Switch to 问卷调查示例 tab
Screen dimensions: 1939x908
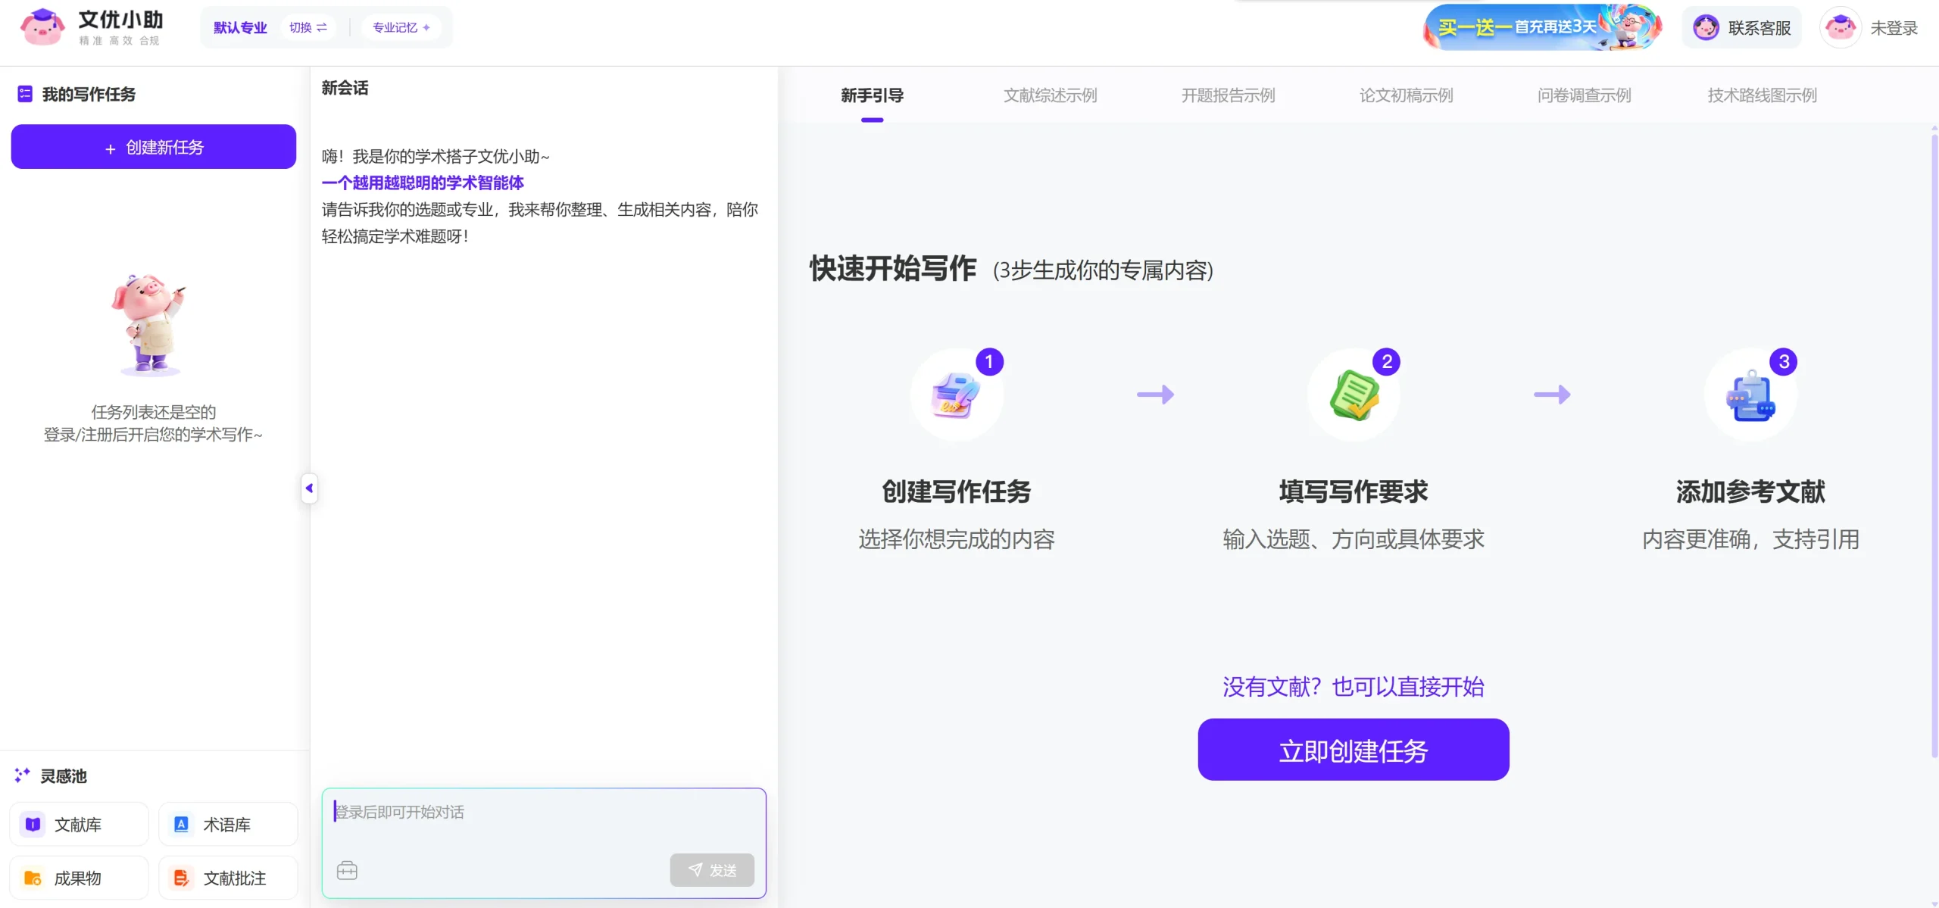point(1584,95)
